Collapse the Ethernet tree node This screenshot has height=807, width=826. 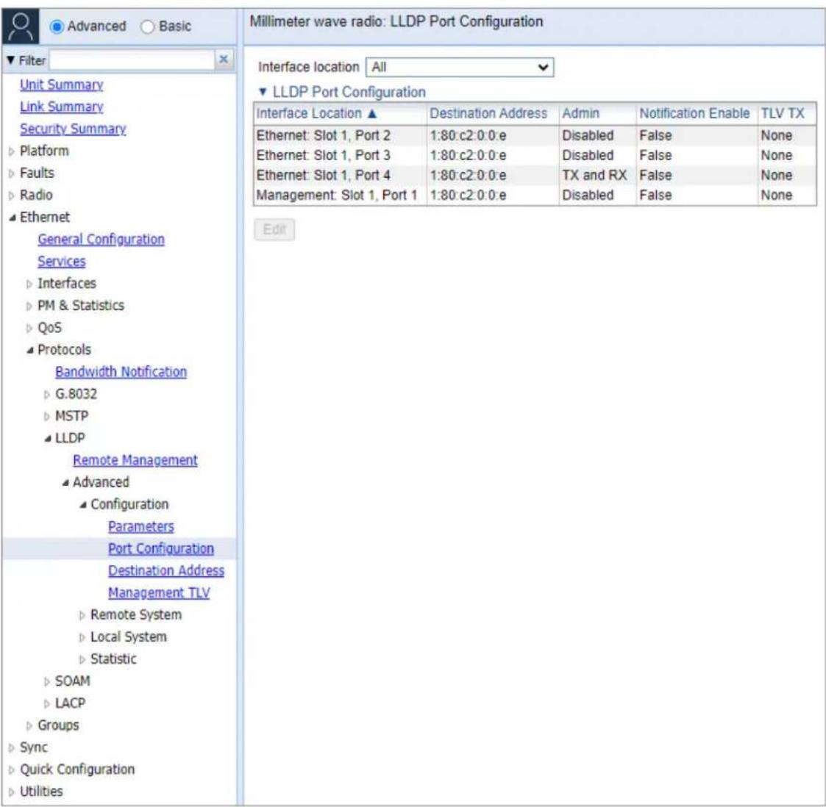[12, 218]
